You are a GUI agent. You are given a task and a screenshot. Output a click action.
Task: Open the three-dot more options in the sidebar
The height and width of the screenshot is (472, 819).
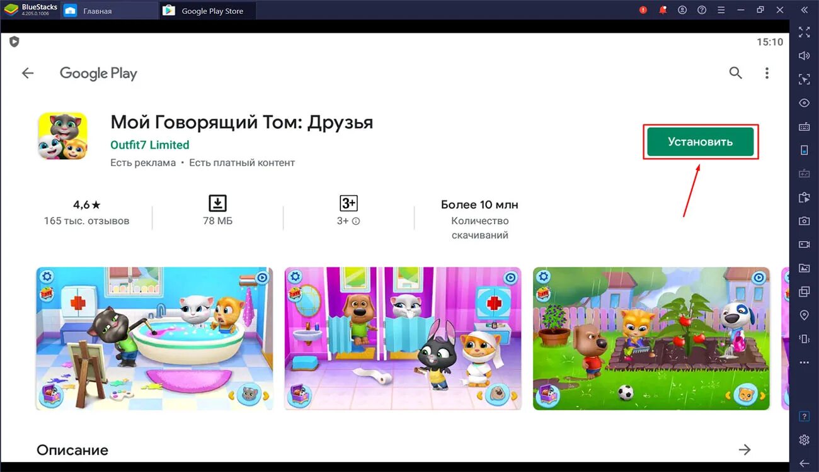click(804, 362)
